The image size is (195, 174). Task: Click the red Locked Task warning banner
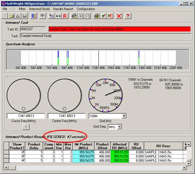click(120, 29)
